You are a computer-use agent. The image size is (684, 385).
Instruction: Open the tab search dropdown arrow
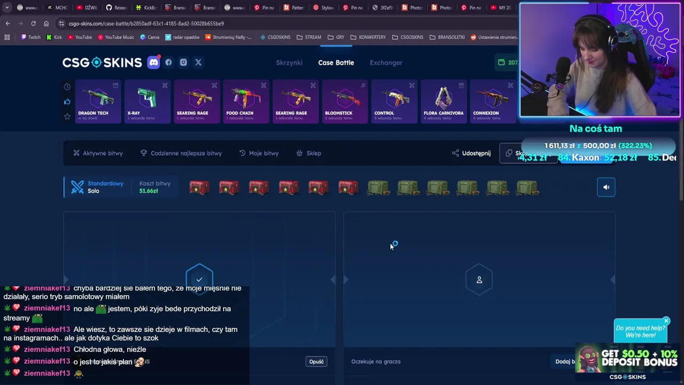click(7, 7)
